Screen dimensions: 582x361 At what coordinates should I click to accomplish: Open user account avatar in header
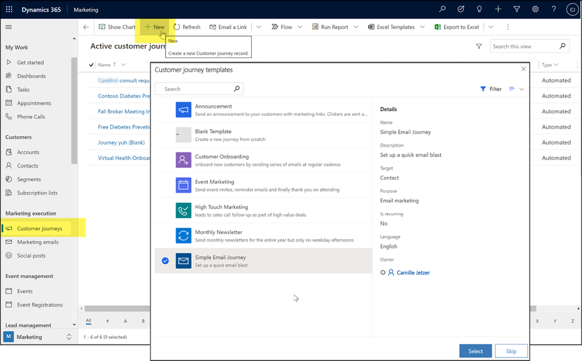(x=572, y=10)
